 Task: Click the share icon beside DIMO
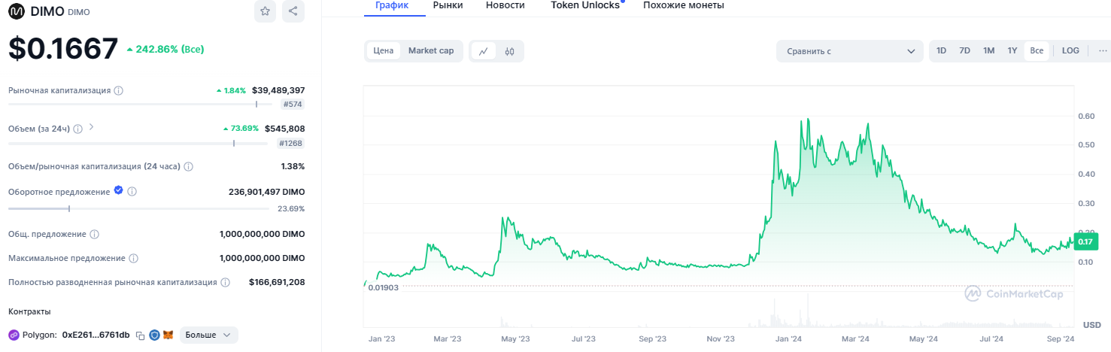click(293, 11)
